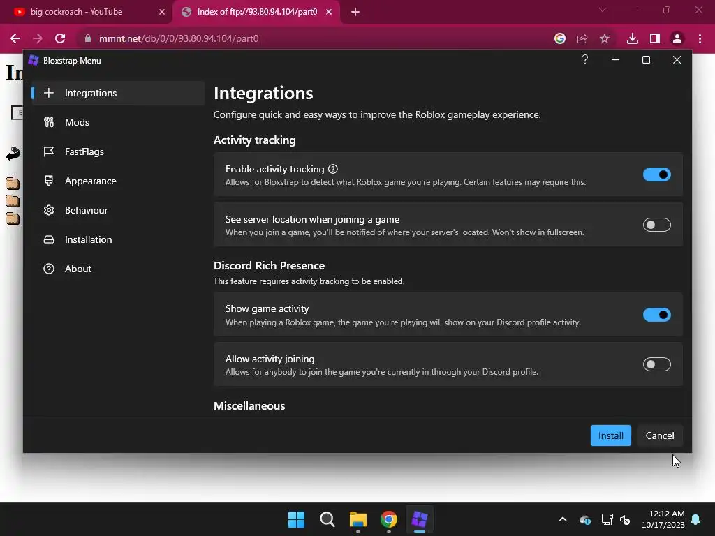This screenshot has height=536, width=715.
Task: Open the Chrome three-dot menu
Action: (x=700, y=39)
